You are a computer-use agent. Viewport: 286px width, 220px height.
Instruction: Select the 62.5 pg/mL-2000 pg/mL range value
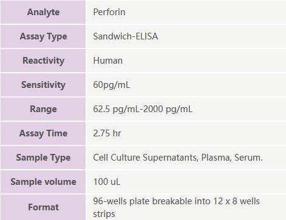pyautogui.click(x=143, y=109)
